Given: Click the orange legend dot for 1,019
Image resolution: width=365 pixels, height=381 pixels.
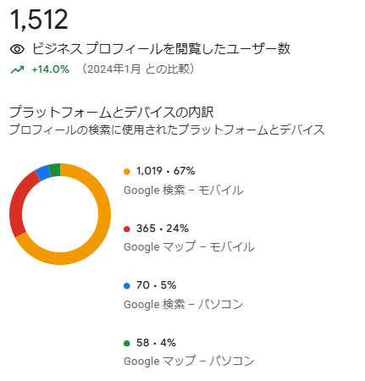Looking at the screenshot, I should (127, 171).
